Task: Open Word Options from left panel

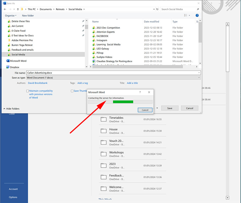Action: (13, 197)
